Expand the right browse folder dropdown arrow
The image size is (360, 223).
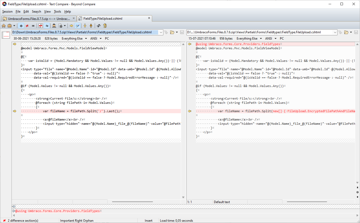[351, 32]
